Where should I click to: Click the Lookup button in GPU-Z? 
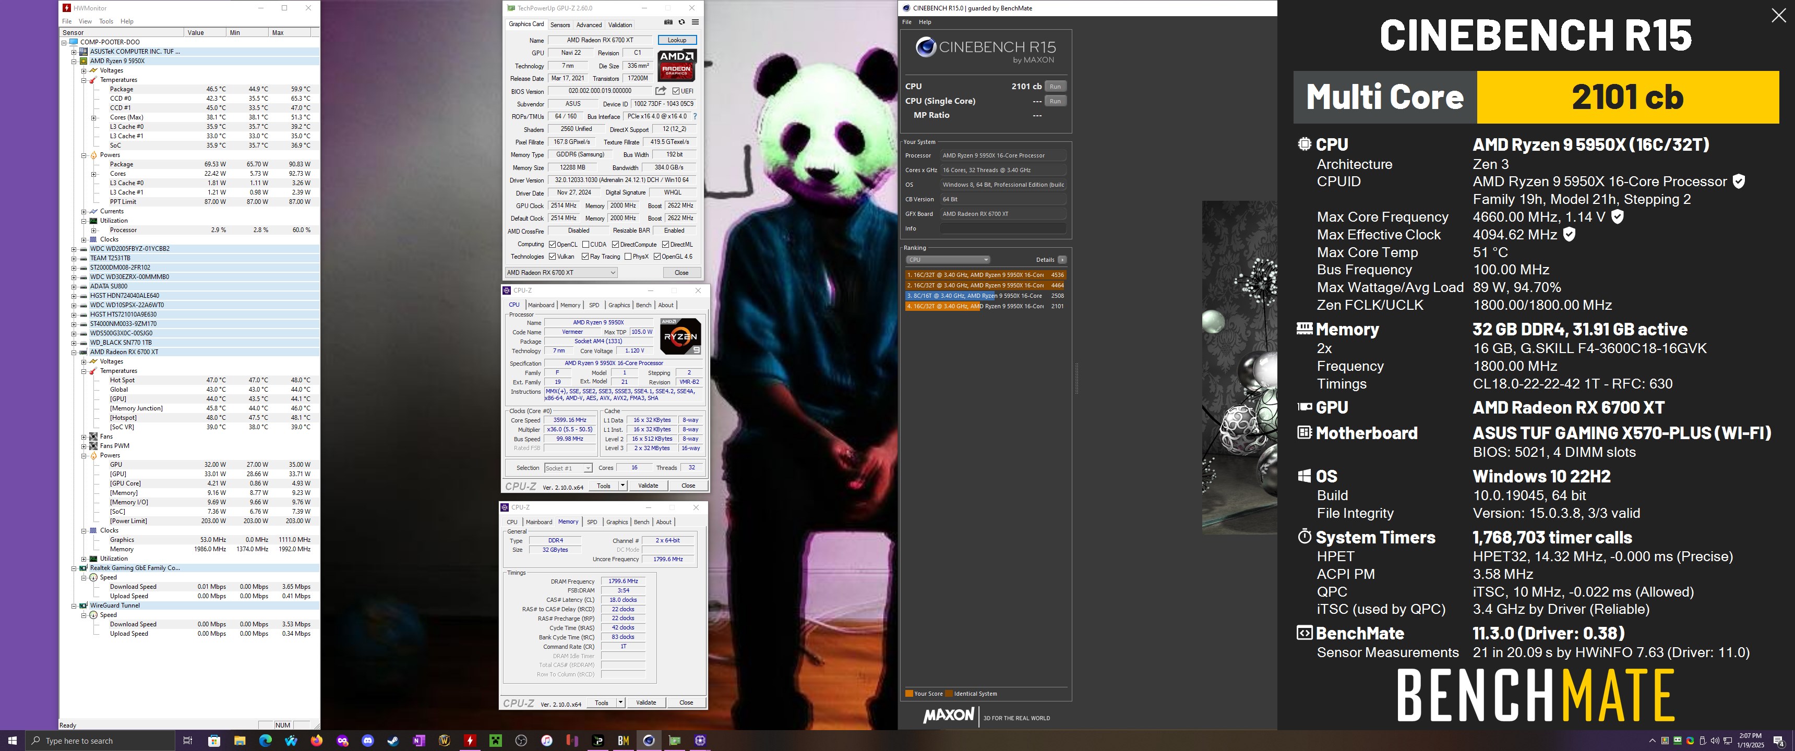(x=677, y=40)
